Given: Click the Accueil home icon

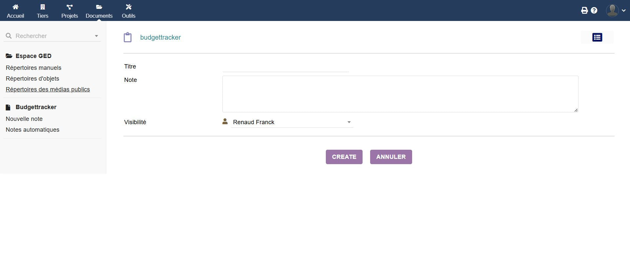Looking at the screenshot, I should pyautogui.click(x=15, y=7).
